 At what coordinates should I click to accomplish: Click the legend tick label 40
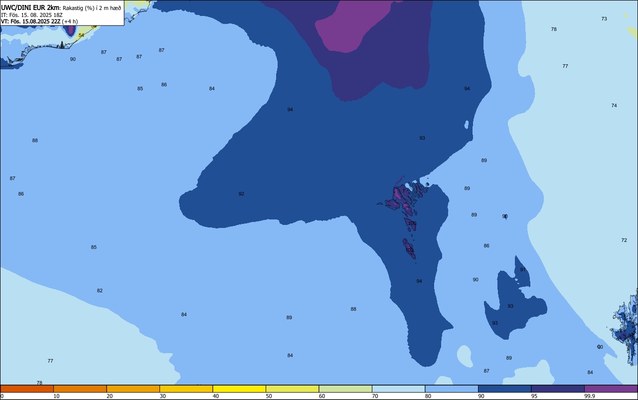[x=216, y=396]
